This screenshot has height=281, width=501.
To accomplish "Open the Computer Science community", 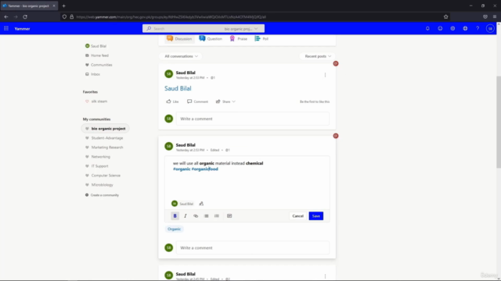I will coord(106,176).
